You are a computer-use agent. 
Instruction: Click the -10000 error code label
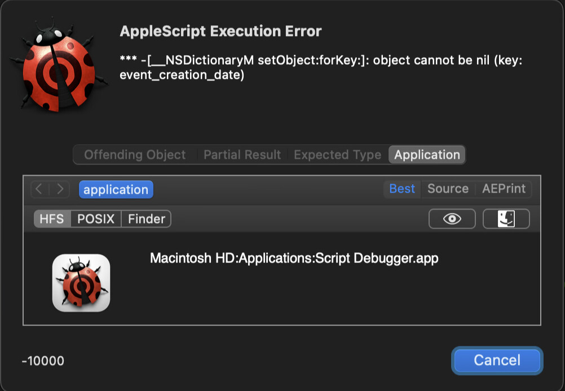click(43, 361)
